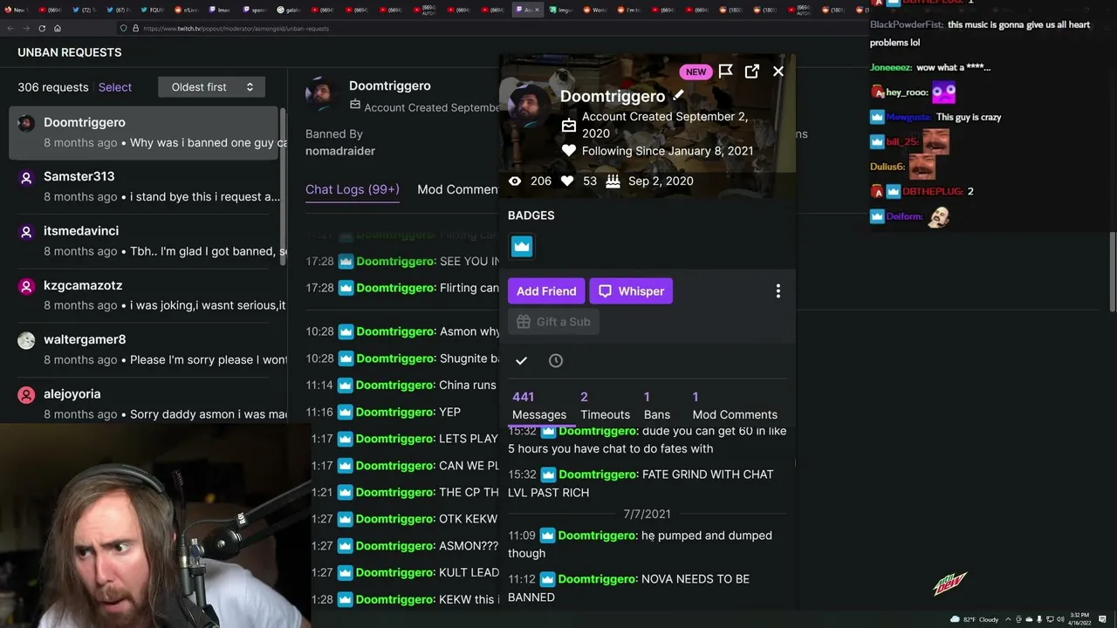Click the crown badge under Badges
The height and width of the screenshot is (628, 1117).
click(522, 247)
